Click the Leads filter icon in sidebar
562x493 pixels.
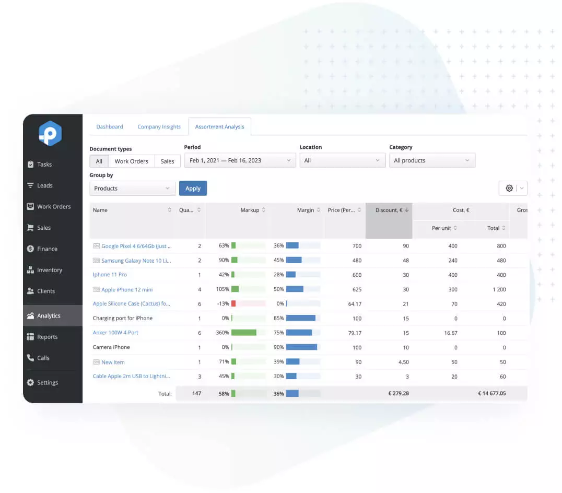31,185
